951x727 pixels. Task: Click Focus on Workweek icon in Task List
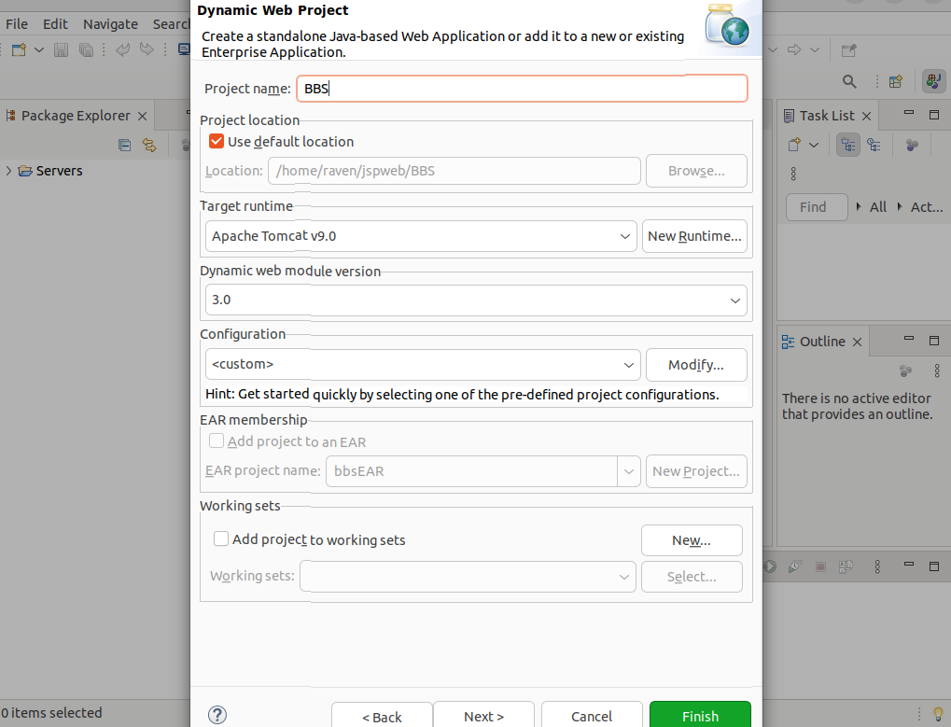pyautogui.click(x=912, y=145)
